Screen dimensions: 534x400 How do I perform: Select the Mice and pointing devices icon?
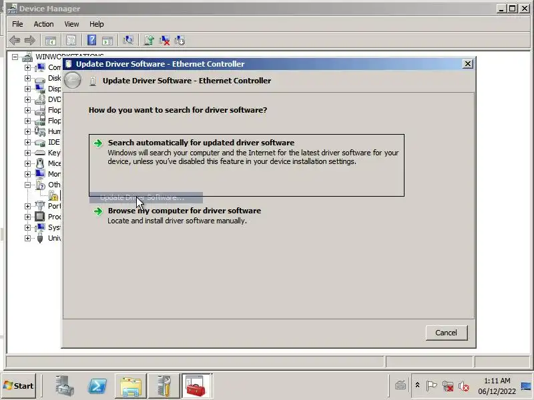point(40,163)
